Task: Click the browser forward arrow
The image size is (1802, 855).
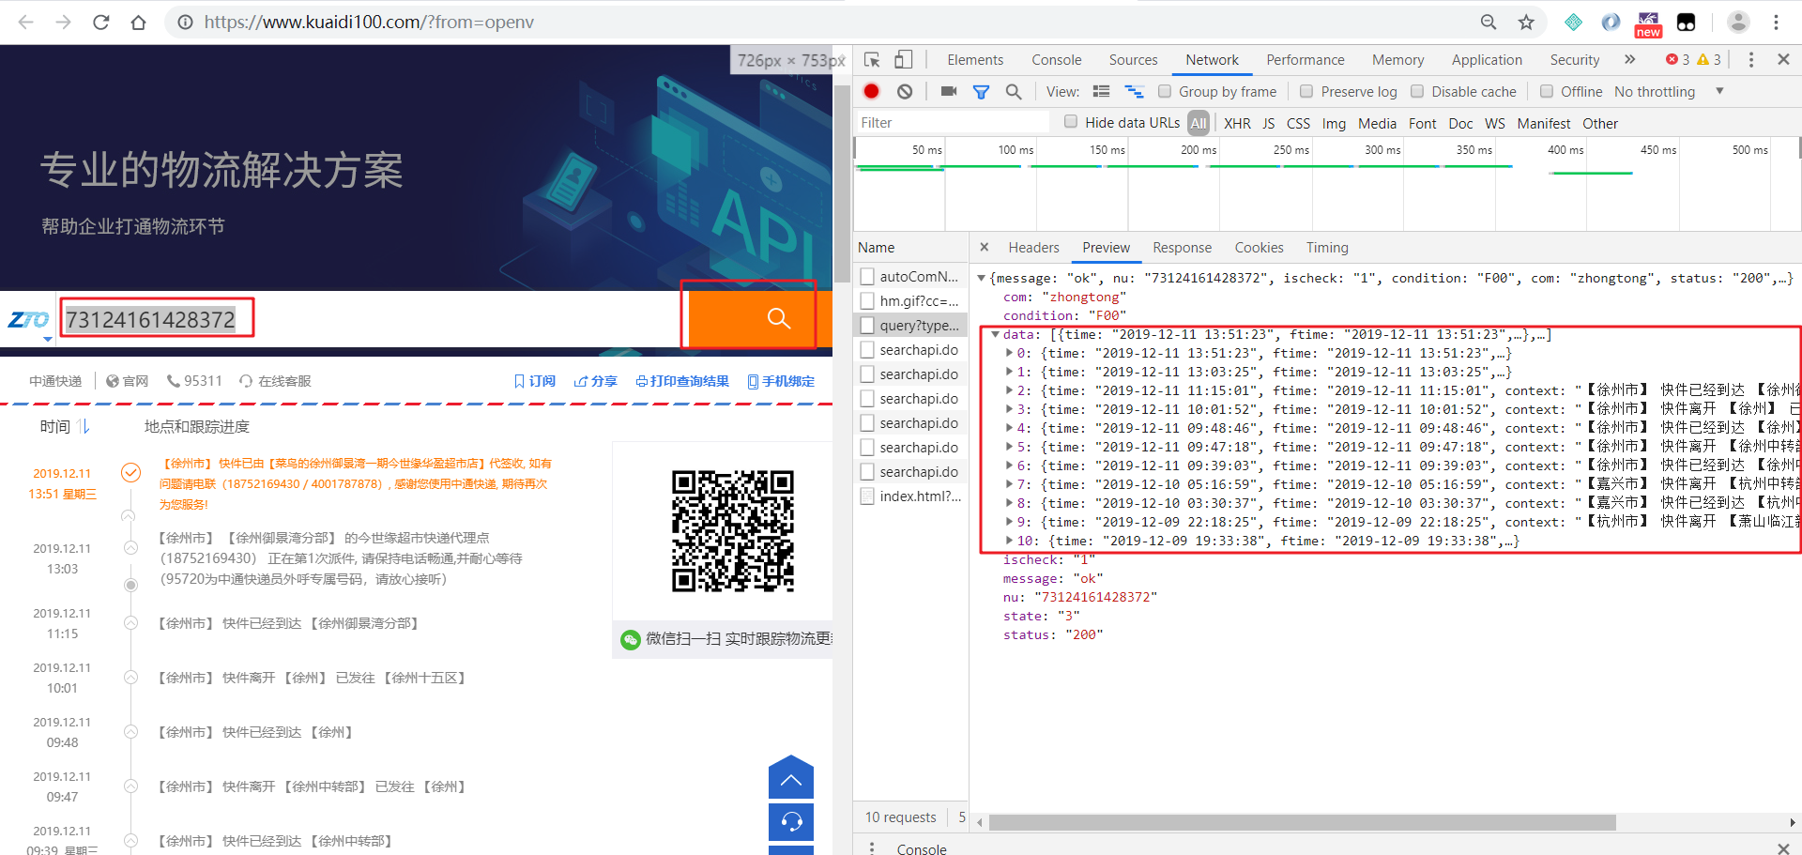Action: (x=63, y=22)
